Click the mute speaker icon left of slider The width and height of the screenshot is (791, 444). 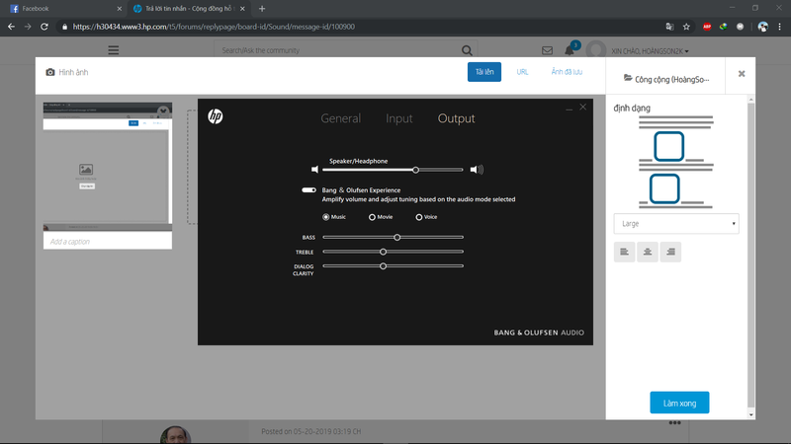click(314, 170)
